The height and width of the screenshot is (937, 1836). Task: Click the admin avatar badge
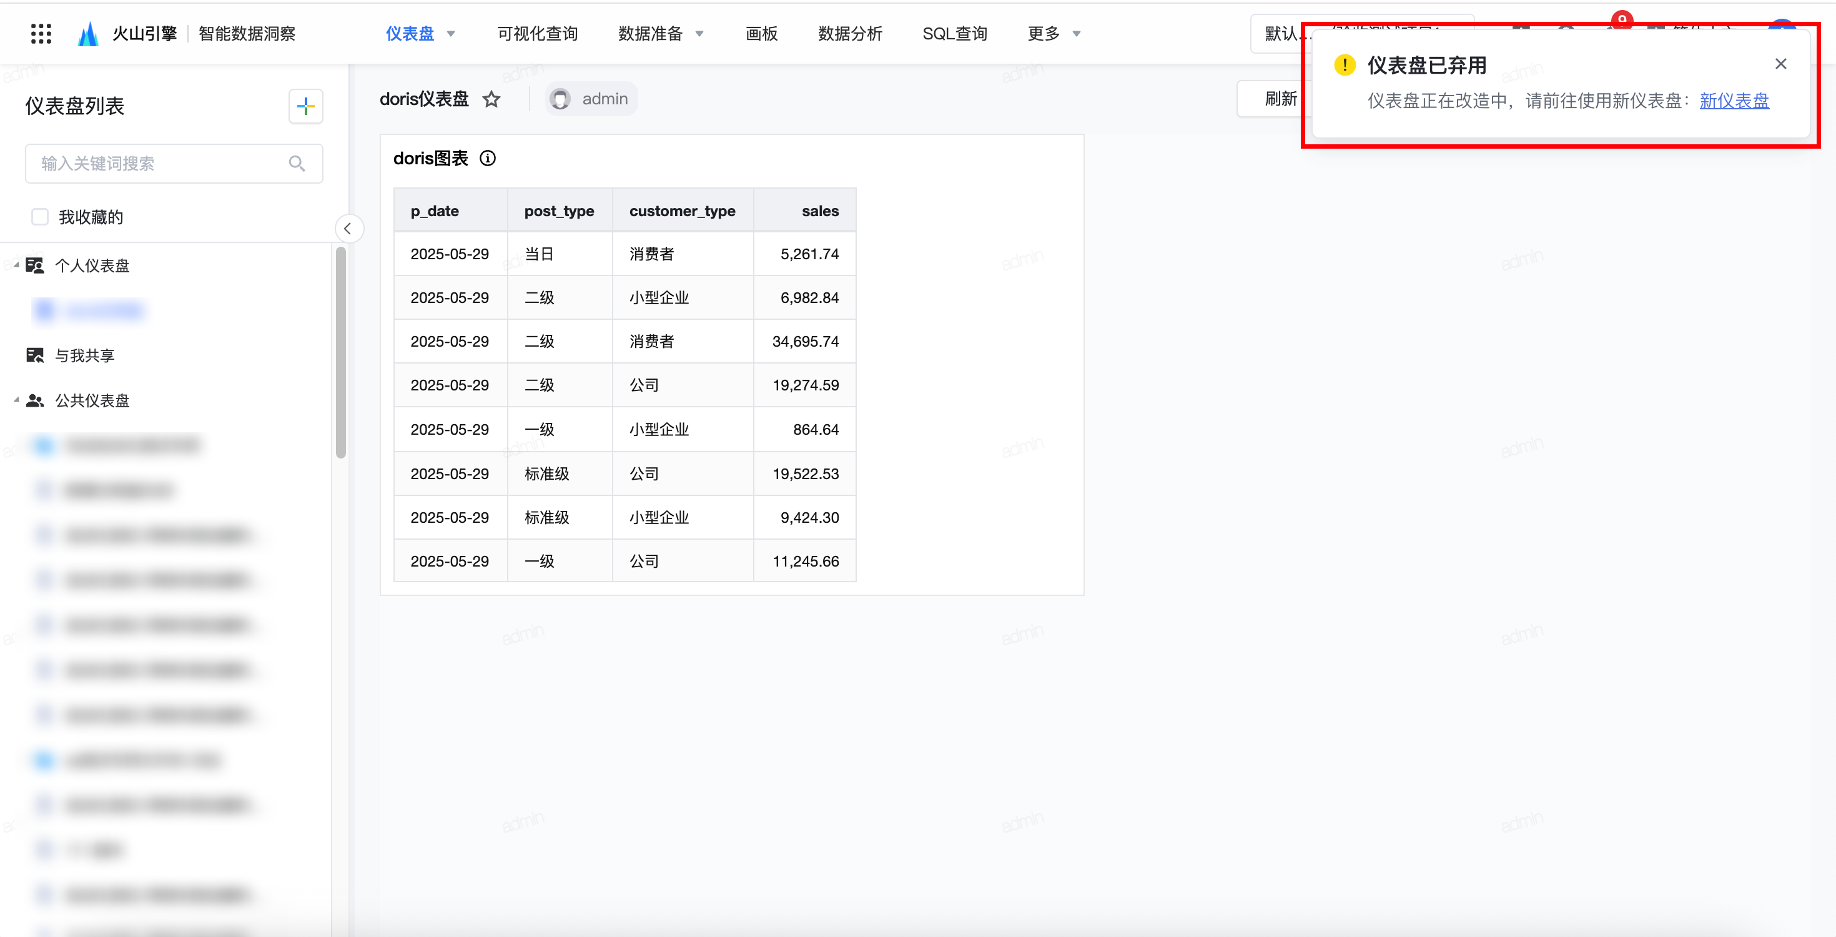point(591,99)
